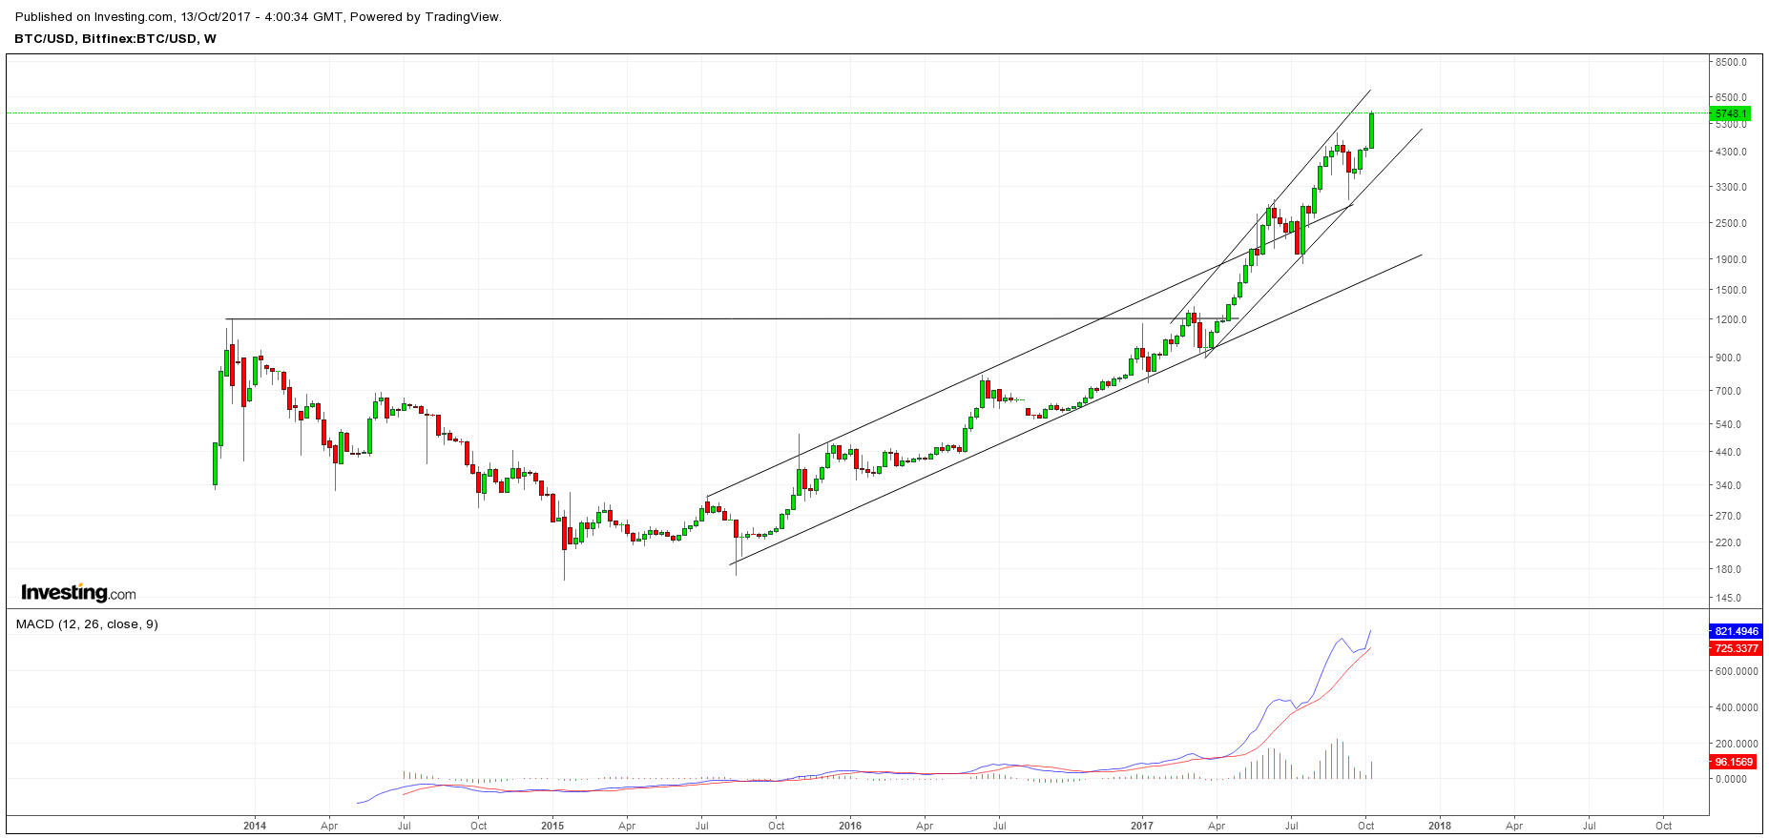
Task: Click the BTC/USD Bitfinex symbol title
Action: (x=115, y=39)
